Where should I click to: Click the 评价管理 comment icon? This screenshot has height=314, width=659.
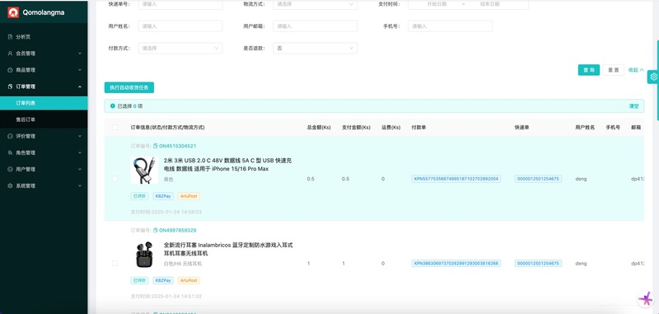pyautogui.click(x=10, y=136)
